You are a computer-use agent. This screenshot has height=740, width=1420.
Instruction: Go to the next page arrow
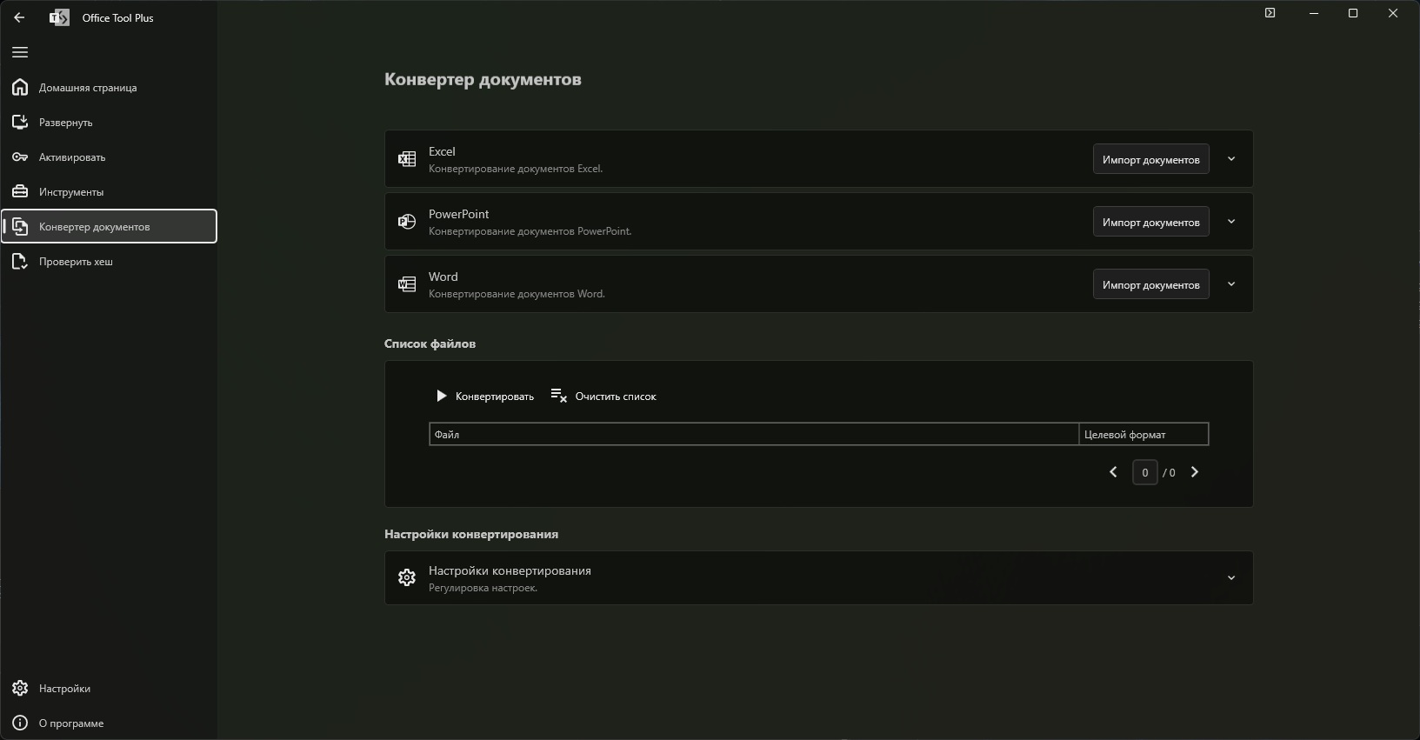(x=1194, y=472)
